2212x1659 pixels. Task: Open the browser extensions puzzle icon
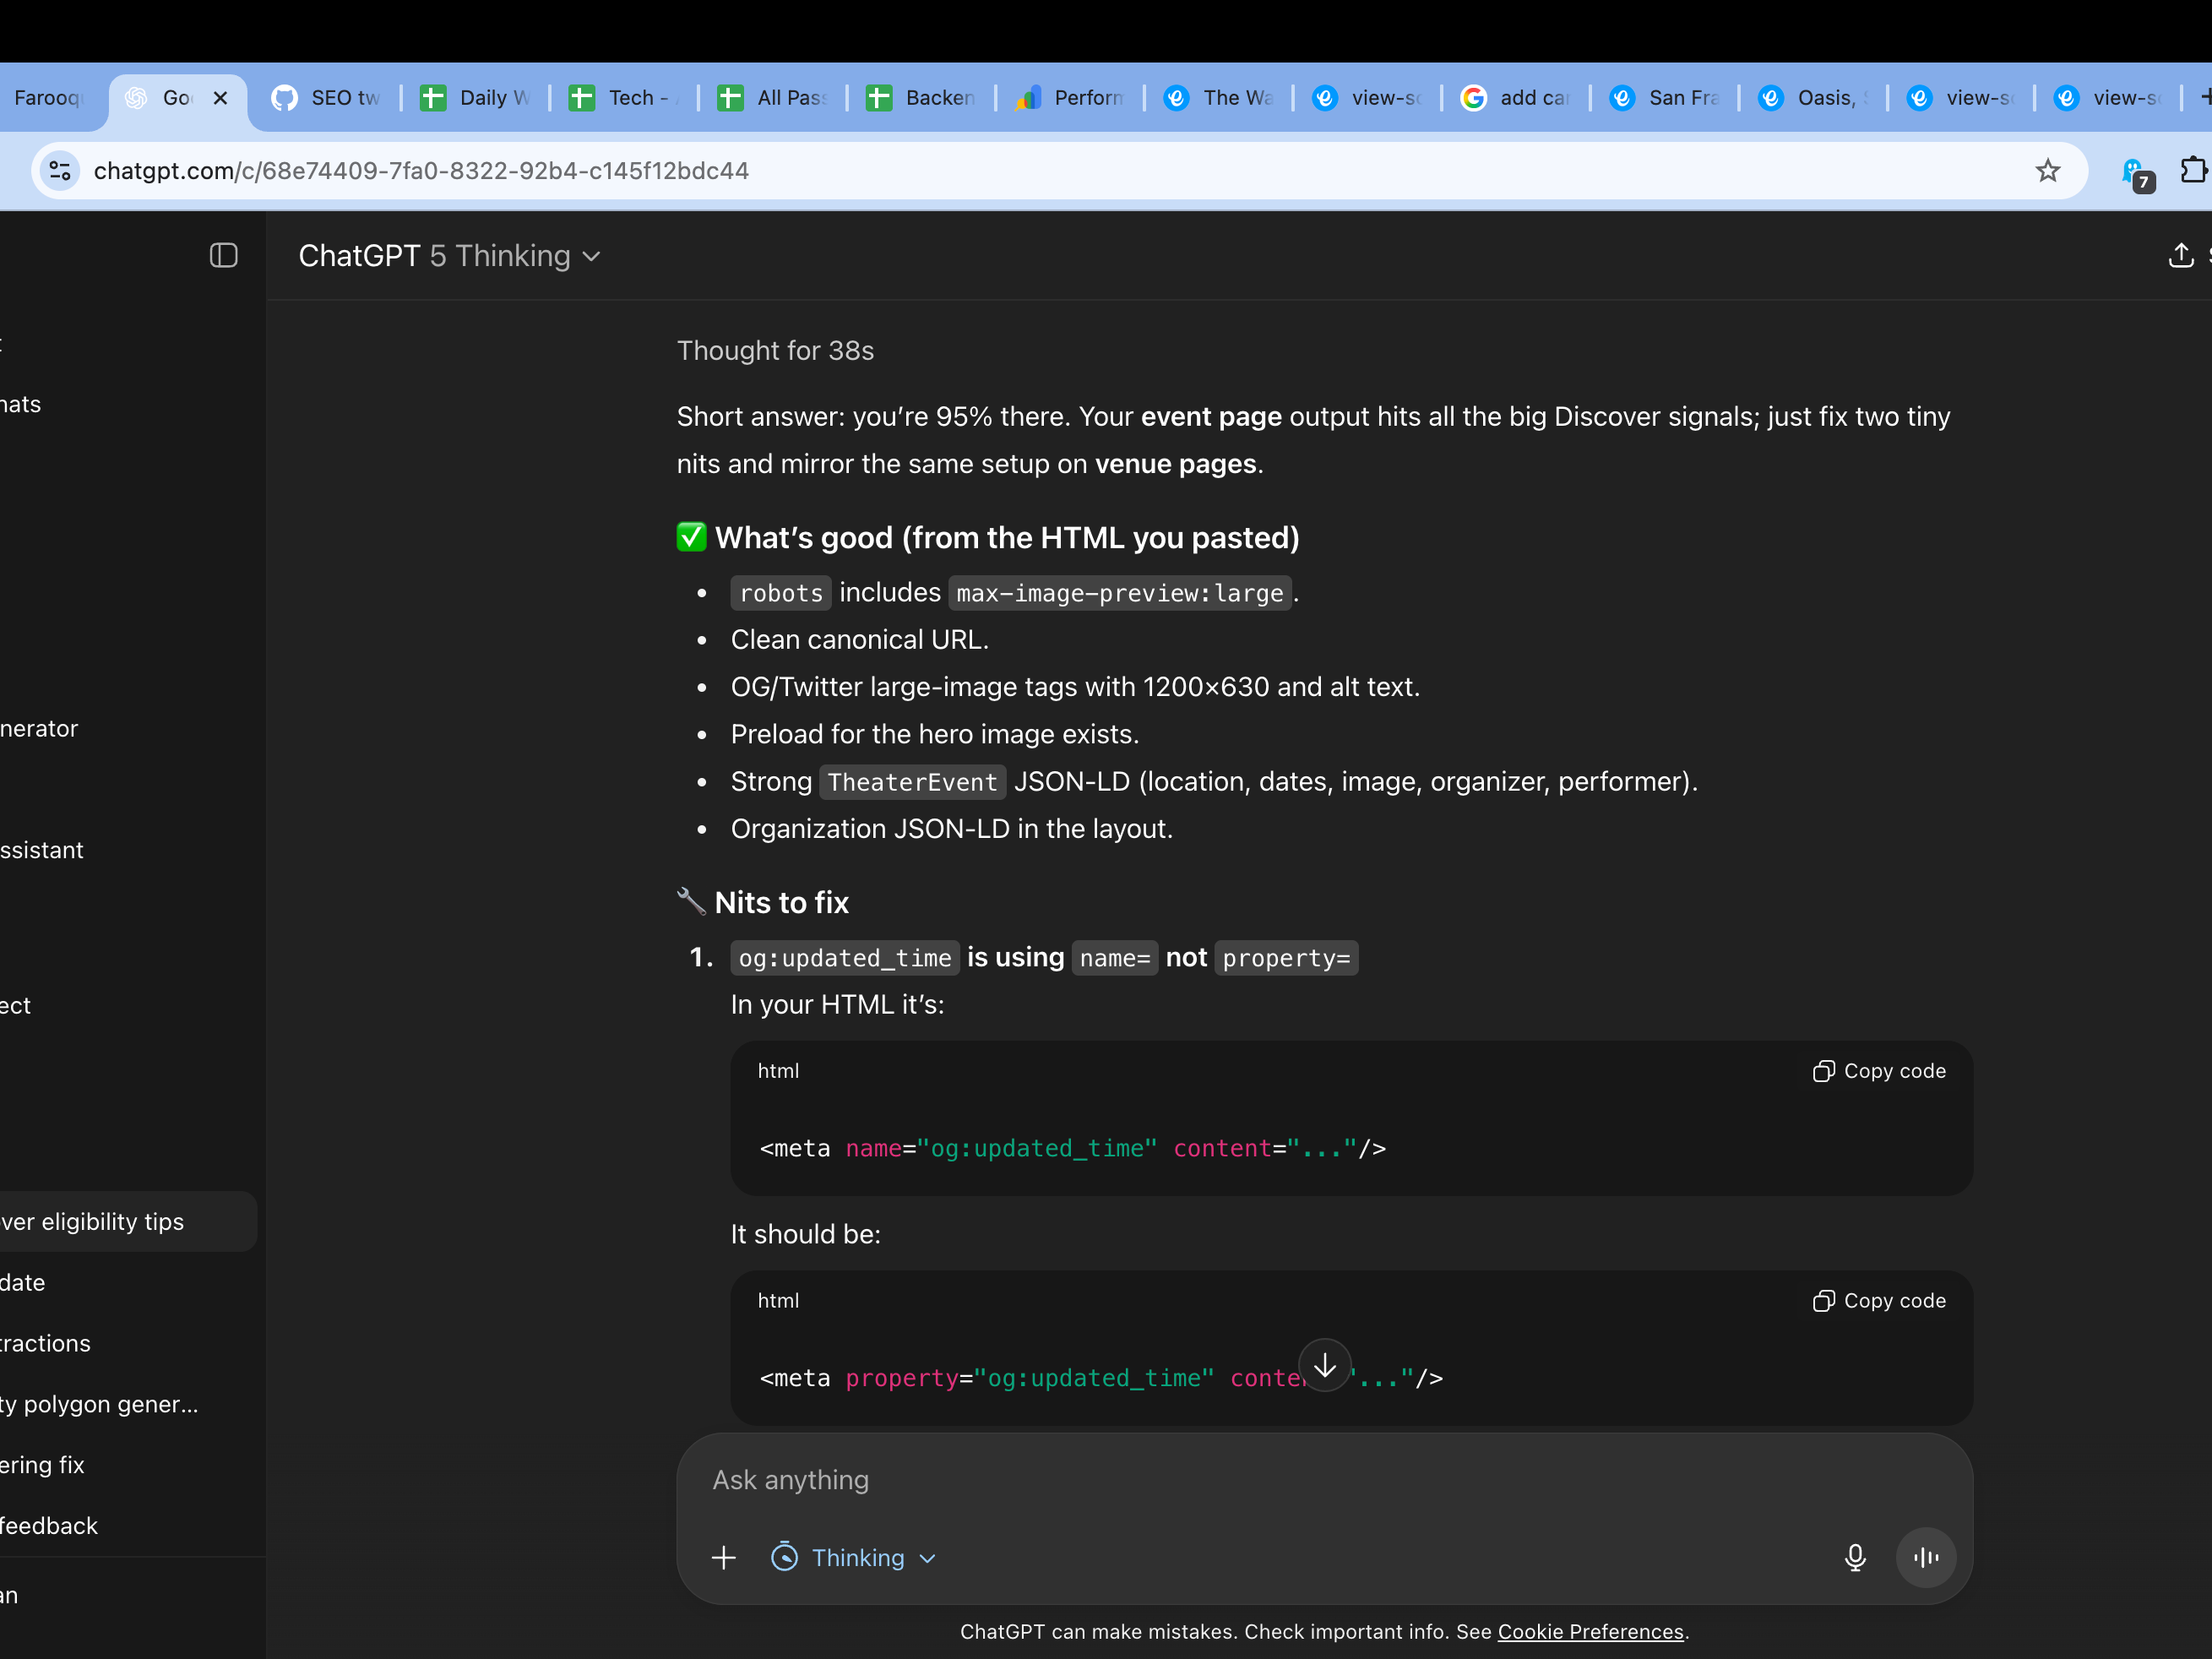coord(2192,171)
